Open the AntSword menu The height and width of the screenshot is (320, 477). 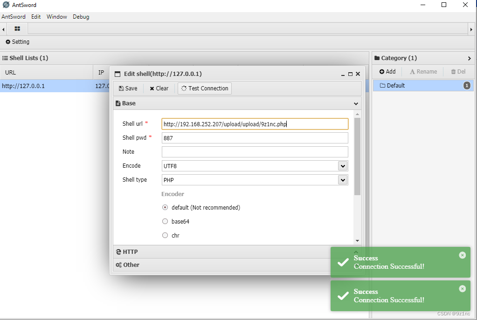(14, 17)
